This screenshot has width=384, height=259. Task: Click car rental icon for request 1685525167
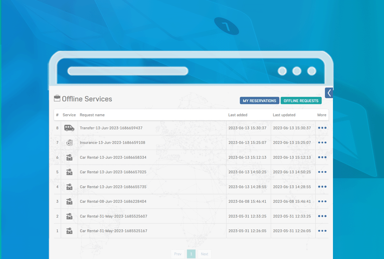[x=69, y=231]
